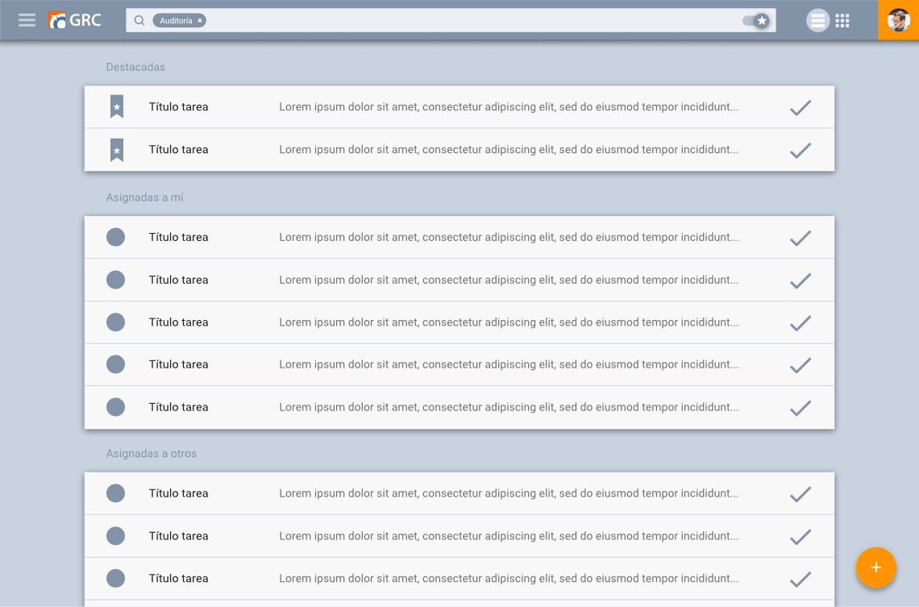Open 'Título tarea' in first Asignadas a mí row
The height and width of the screenshot is (607, 919).
pyautogui.click(x=178, y=237)
